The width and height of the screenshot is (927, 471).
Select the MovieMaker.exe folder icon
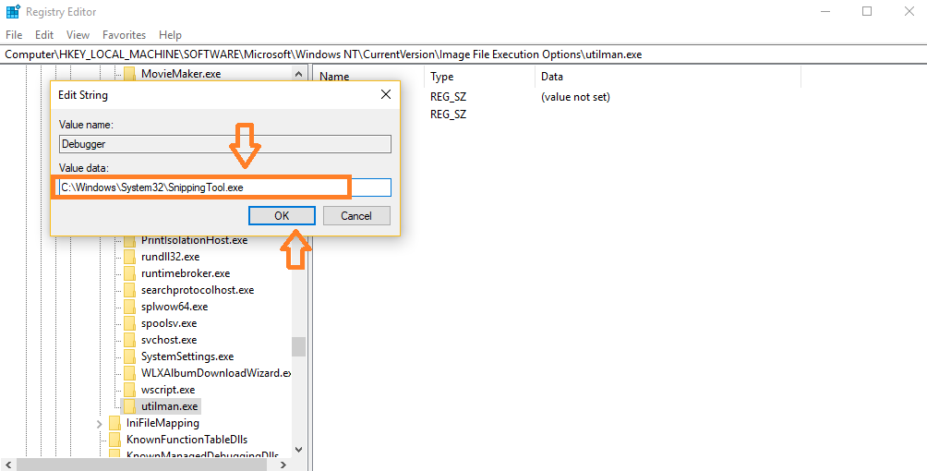tap(130, 74)
